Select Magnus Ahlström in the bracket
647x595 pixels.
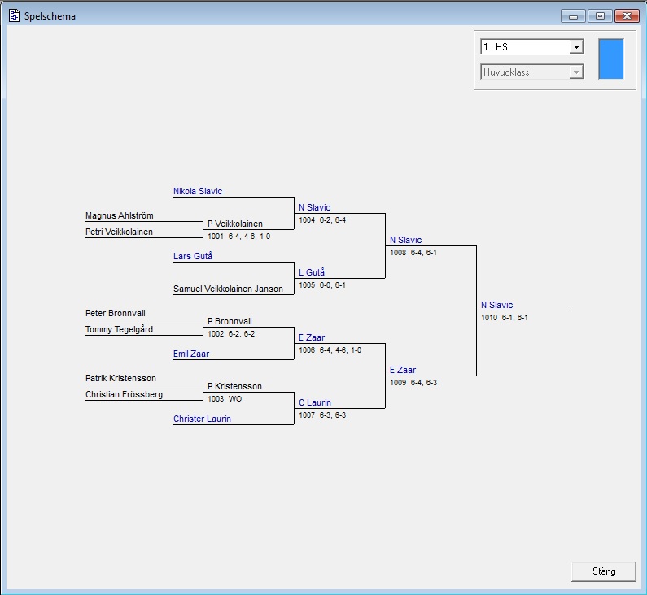119,216
